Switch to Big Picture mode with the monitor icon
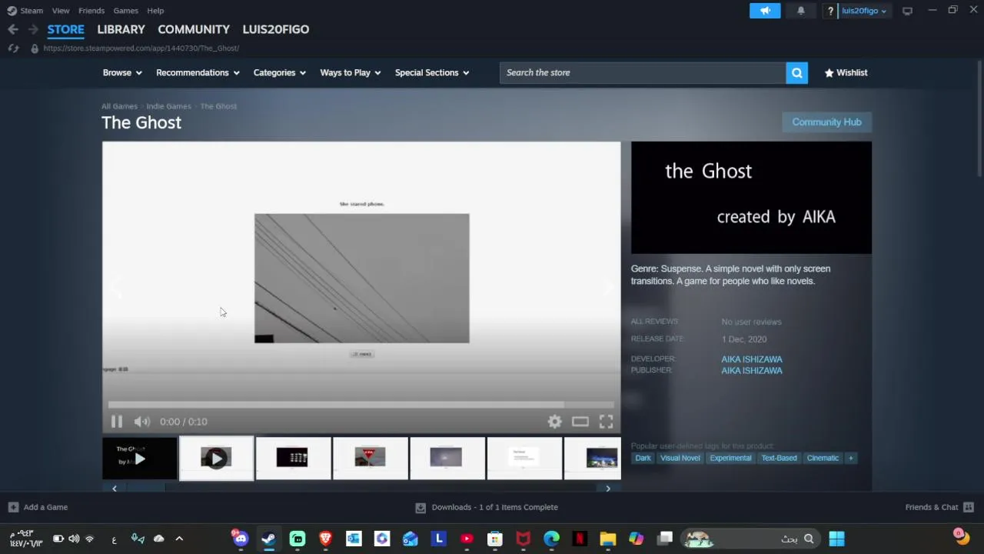The image size is (984, 554). click(x=907, y=11)
